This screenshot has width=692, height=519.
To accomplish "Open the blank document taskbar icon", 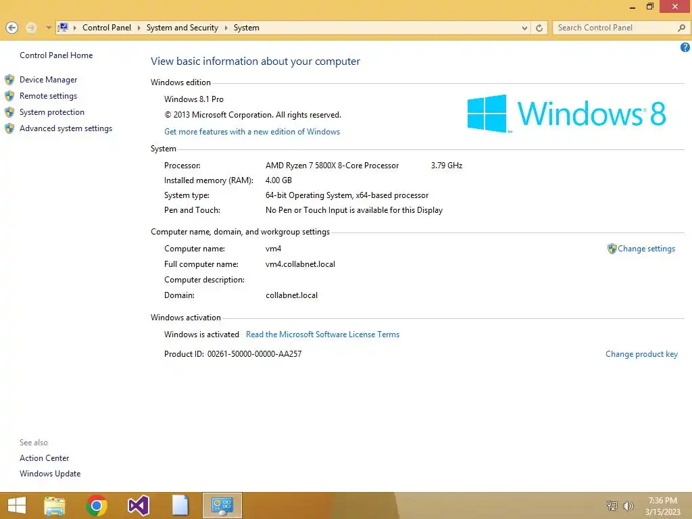I will point(180,505).
